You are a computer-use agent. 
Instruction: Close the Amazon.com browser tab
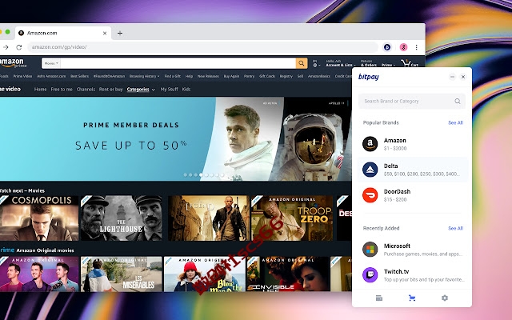(x=105, y=33)
